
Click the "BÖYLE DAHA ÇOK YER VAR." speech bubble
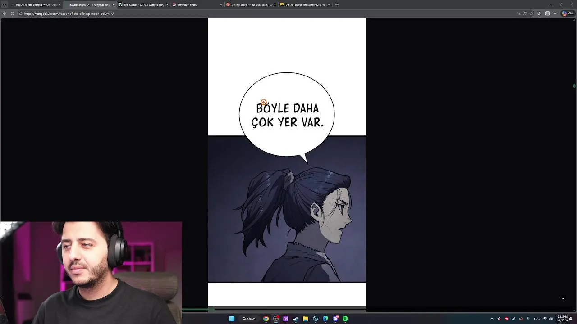[287, 115]
